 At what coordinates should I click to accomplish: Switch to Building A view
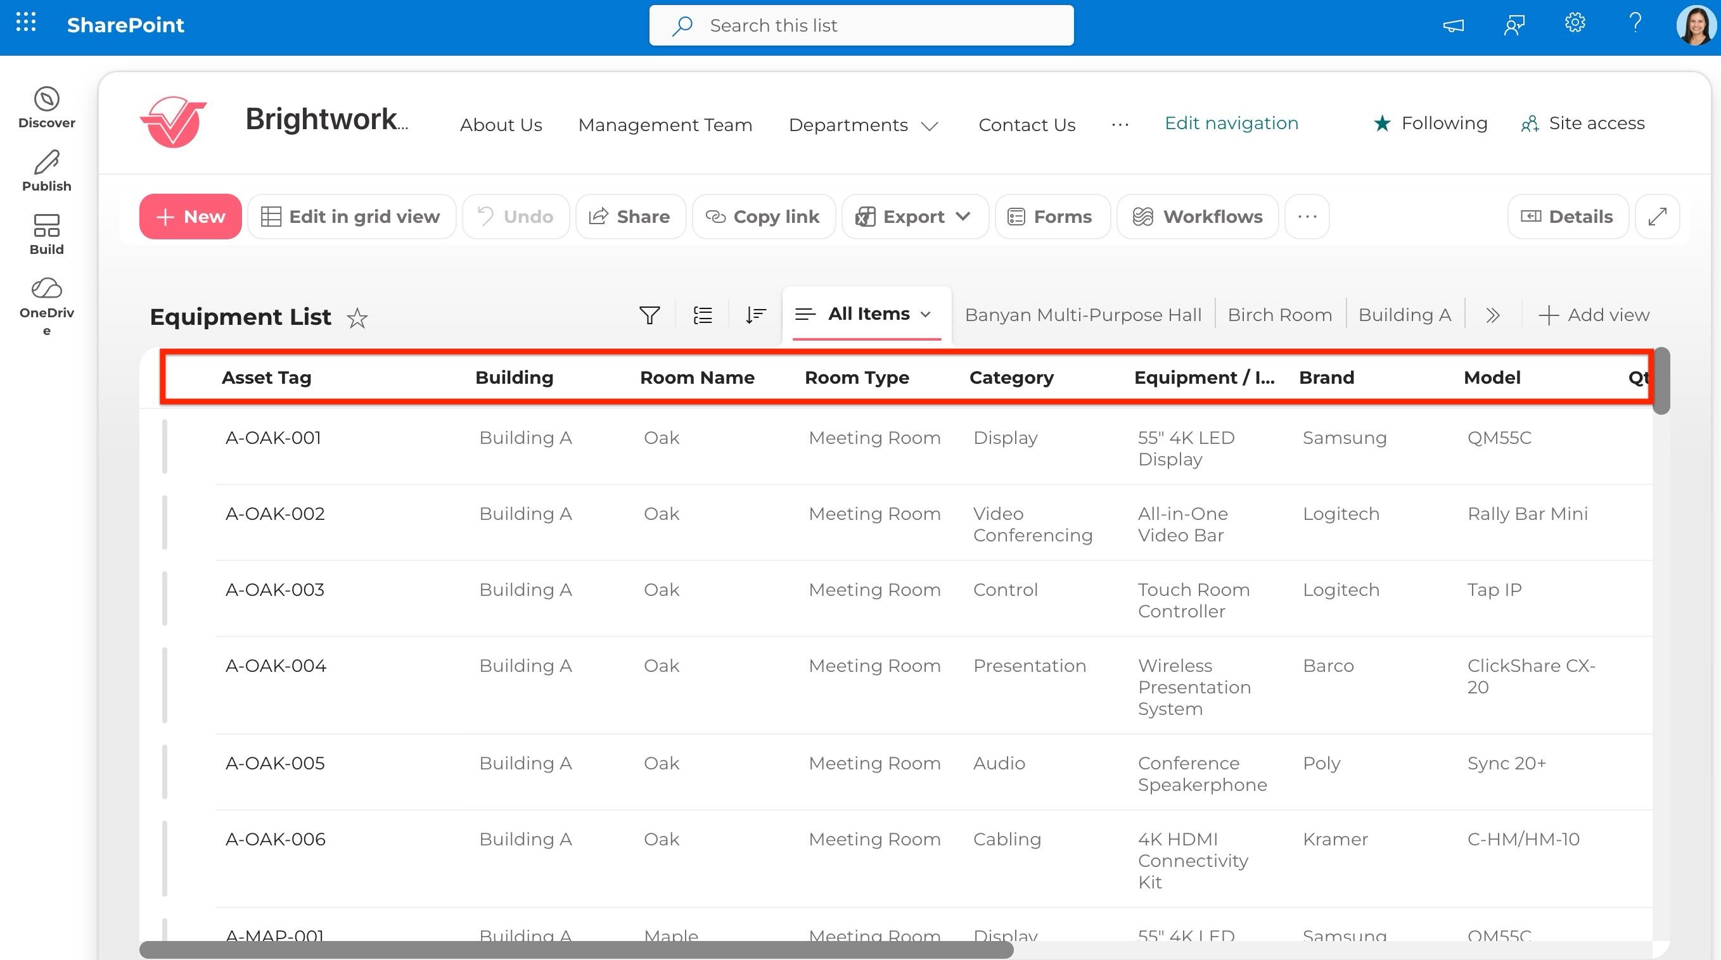pos(1404,315)
